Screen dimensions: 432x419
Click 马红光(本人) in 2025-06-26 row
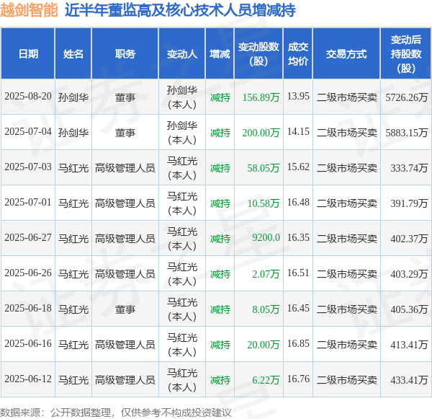(x=182, y=274)
